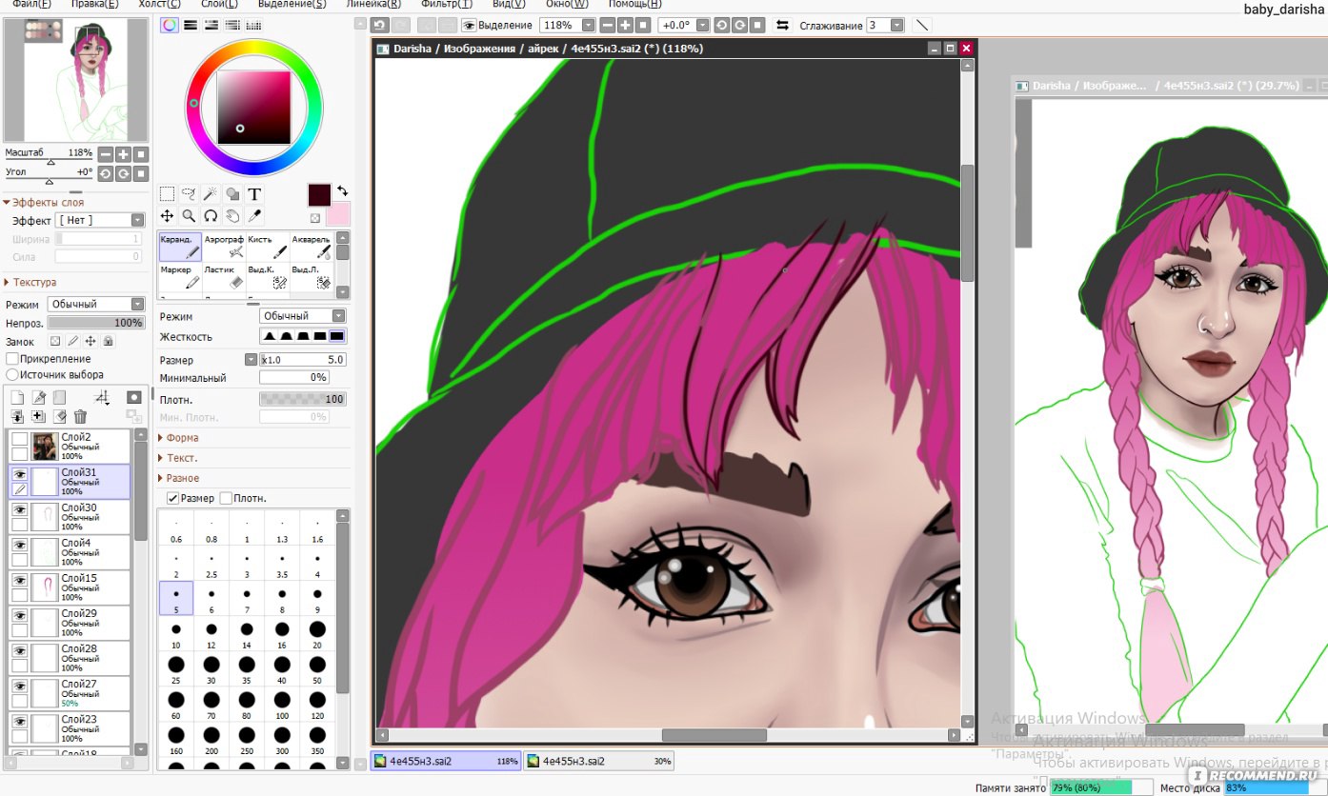Image resolution: width=1328 pixels, height=796 pixels.
Task: Open the Холст menu
Action: (159, 4)
